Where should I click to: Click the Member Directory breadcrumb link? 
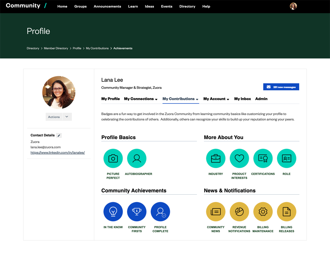[56, 48]
